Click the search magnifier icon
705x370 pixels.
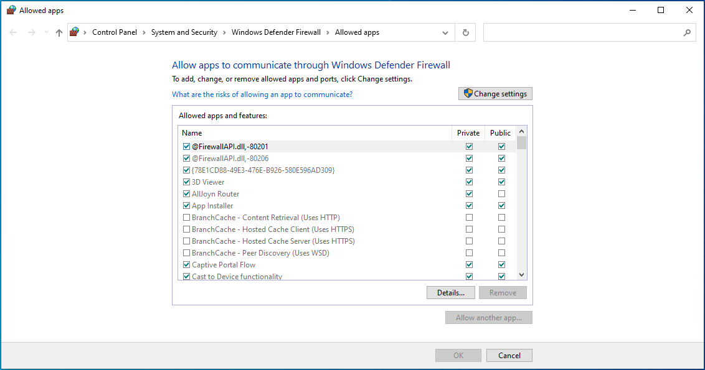[687, 32]
